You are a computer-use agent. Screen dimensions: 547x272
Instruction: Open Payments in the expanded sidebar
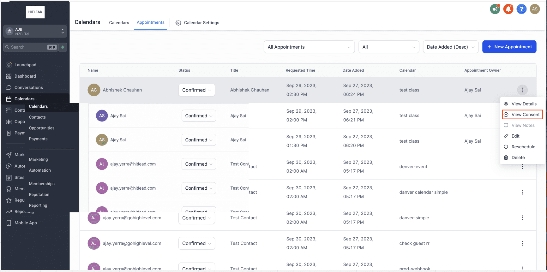[x=38, y=139]
